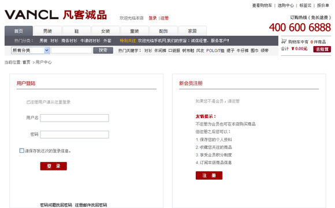Click hot keyword 裙子
This screenshot has height=208, width=335.
click(230, 51)
